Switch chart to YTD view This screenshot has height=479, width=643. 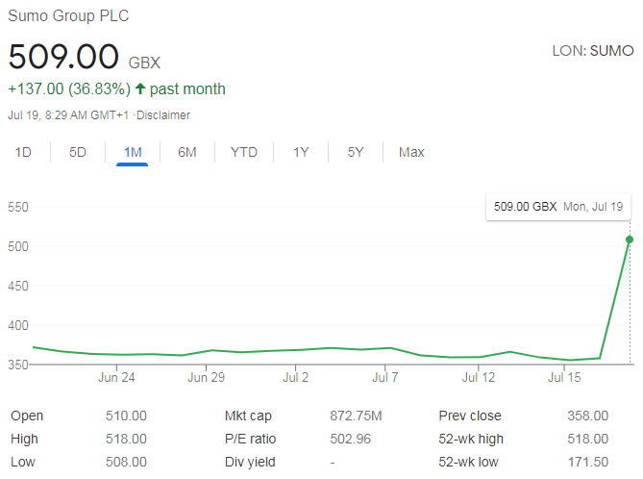pyautogui.click(x=244, y=152)
